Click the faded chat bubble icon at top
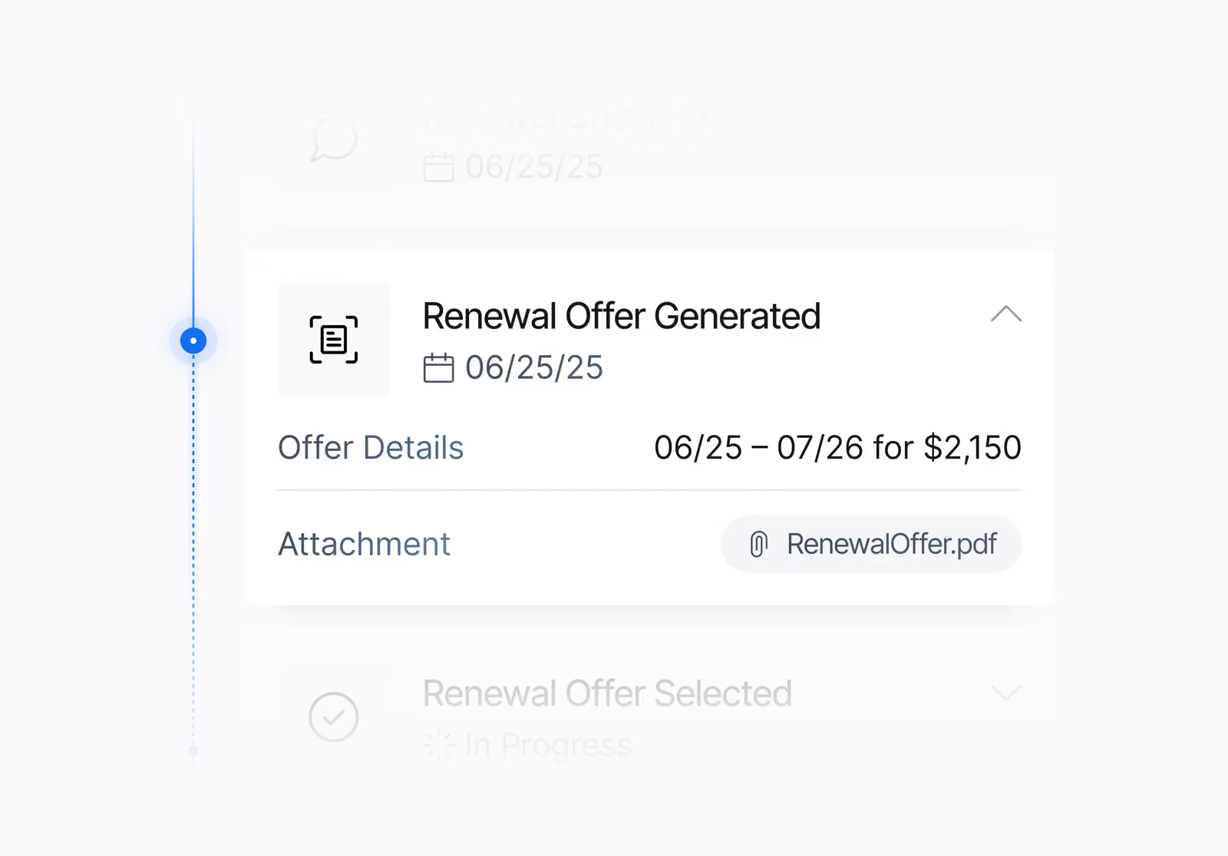Screen dimensions: 1228x856 pos(334,139)
